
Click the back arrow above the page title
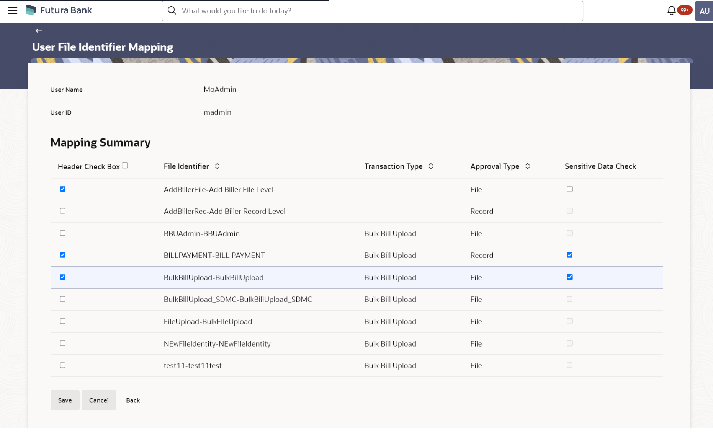click(x=39, y=31)
